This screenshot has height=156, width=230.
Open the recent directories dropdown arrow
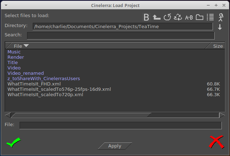(x=220, y=27)
